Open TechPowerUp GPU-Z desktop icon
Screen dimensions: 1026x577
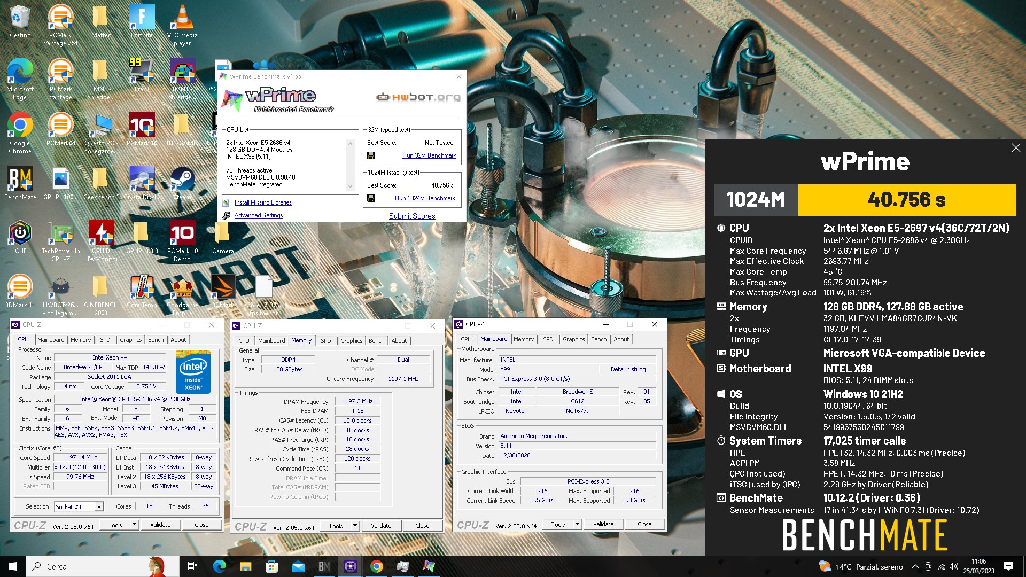[x=60, y=241]
